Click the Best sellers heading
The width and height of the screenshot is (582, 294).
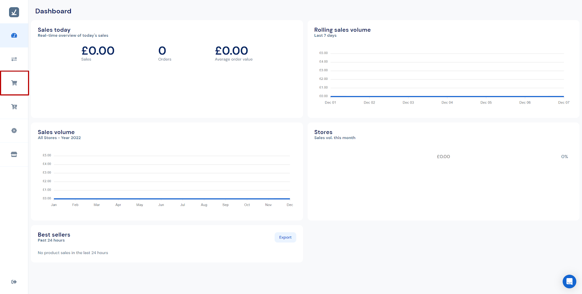point(54,235)
